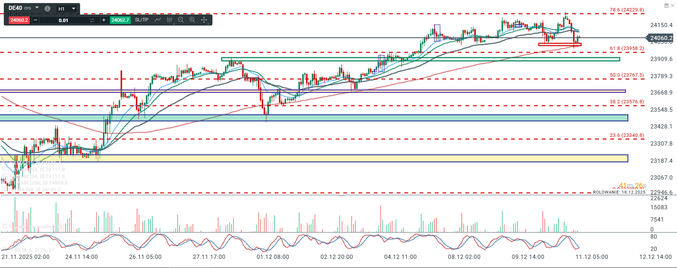Minimize the chart panel window
The image size is (677, 268).
coord(666,5)
